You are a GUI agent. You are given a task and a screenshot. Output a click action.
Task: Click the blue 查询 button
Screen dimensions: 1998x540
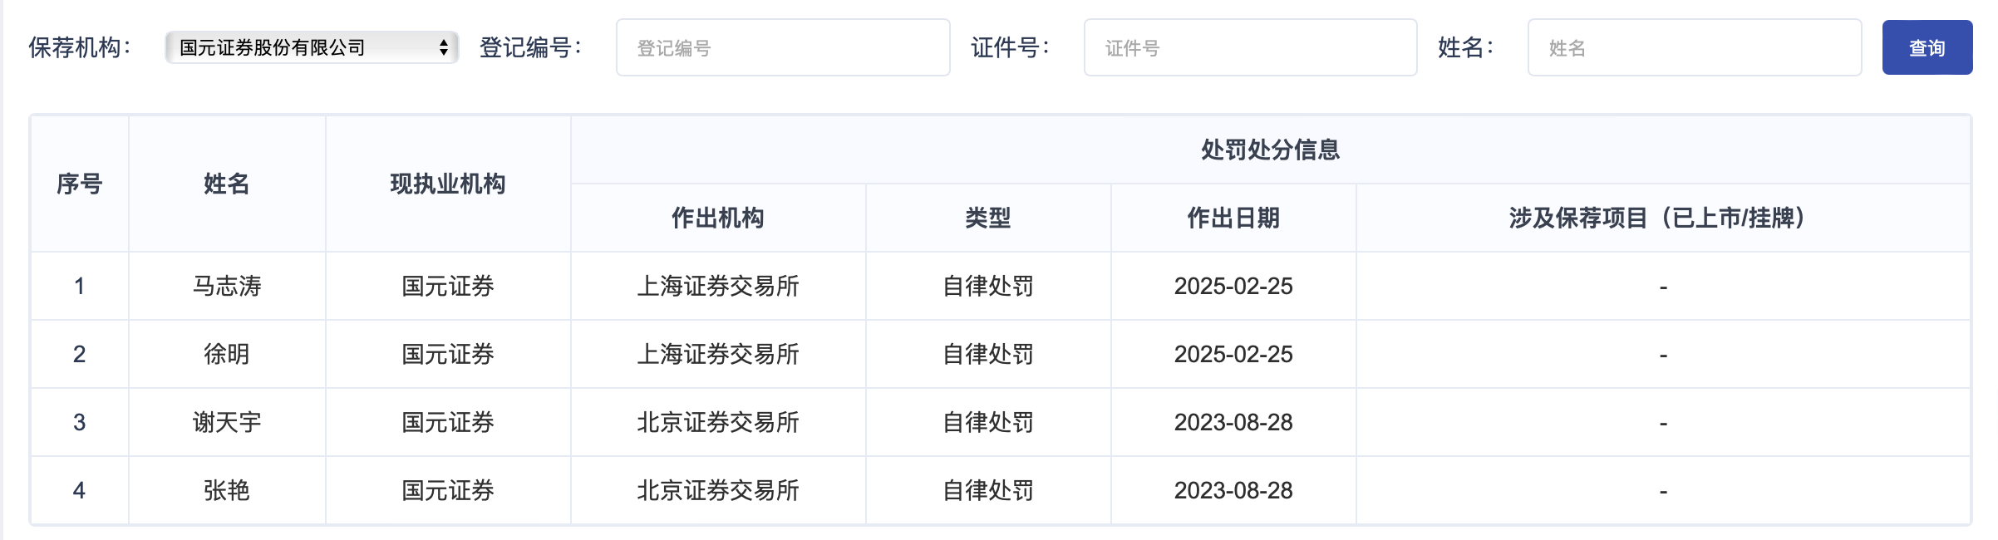[1927, 47]
